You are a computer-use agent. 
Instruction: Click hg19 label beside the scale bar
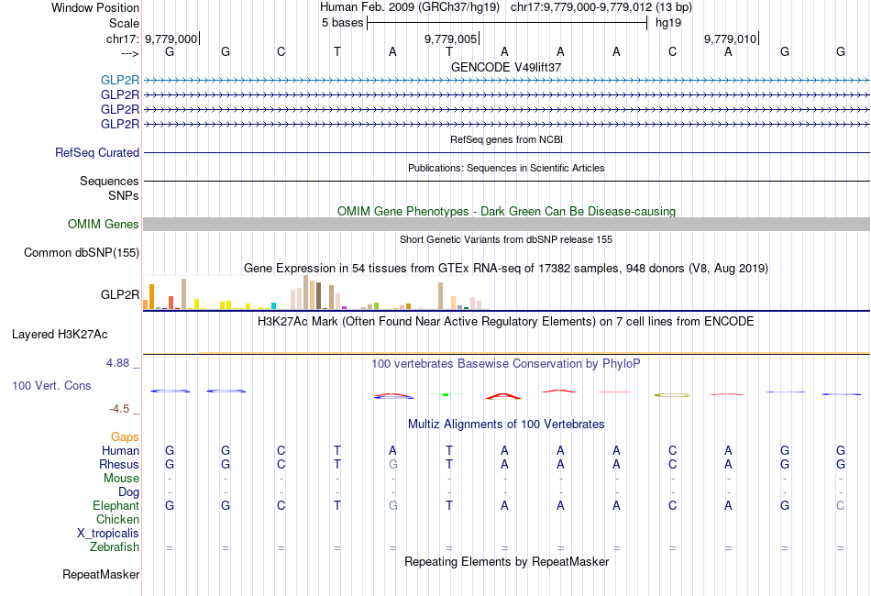[668, 23]
